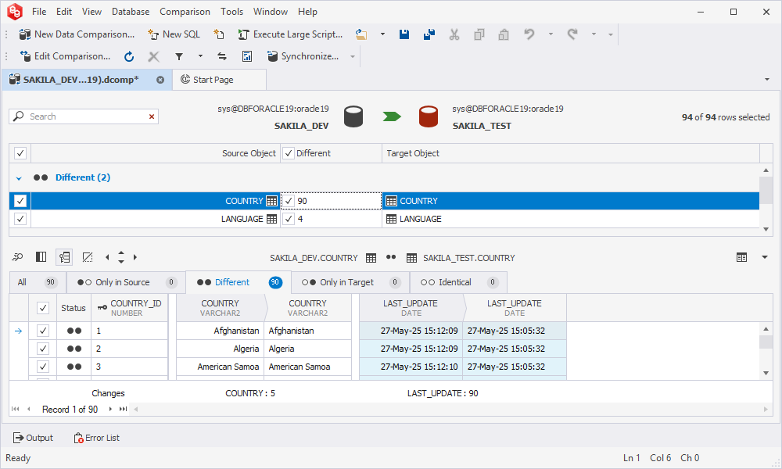The width and height of the screenshot is (782, 469).
Task: Switch to the All records tab
Action: click(38, 282)
